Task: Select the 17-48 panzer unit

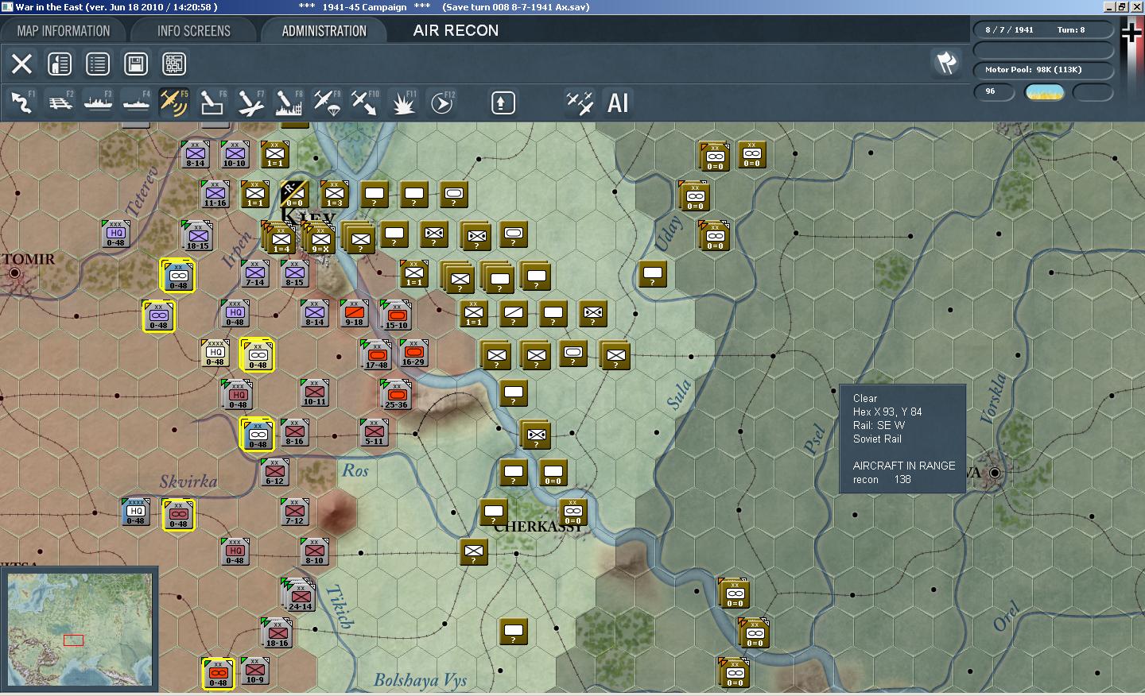Action: (x=376, y=354)
